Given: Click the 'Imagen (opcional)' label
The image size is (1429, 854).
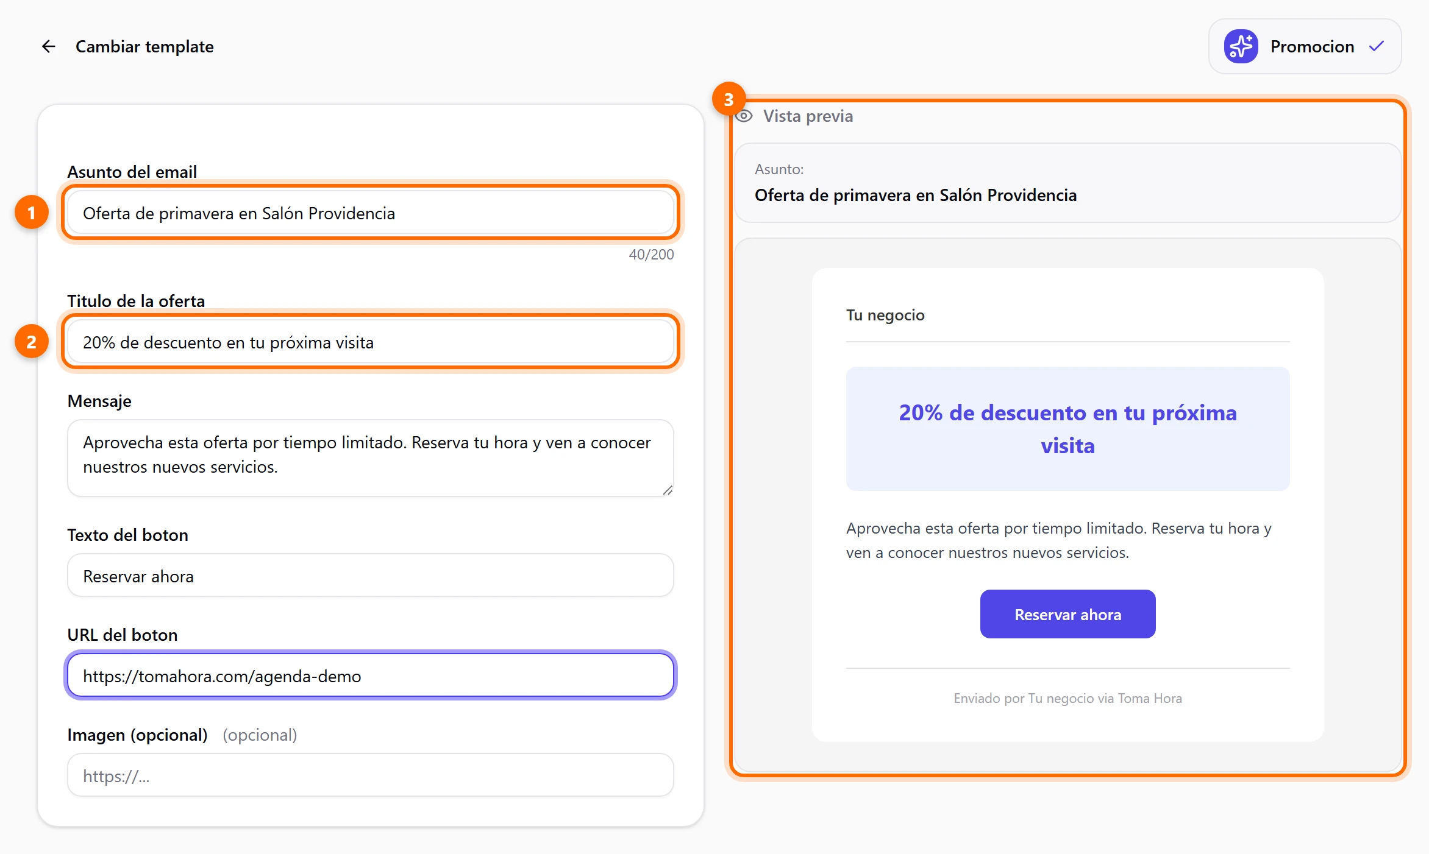Looking at the screenshot, I should point(138,735).
